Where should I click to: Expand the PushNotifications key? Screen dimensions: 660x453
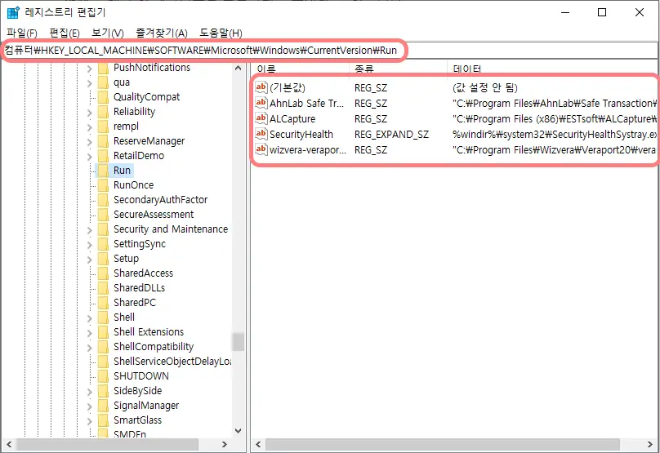coord(89,69)
